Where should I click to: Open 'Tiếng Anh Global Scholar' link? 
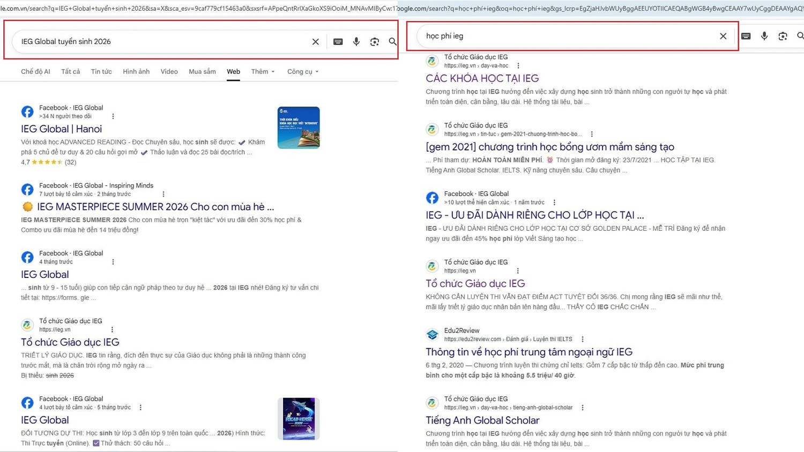point(482,420)
